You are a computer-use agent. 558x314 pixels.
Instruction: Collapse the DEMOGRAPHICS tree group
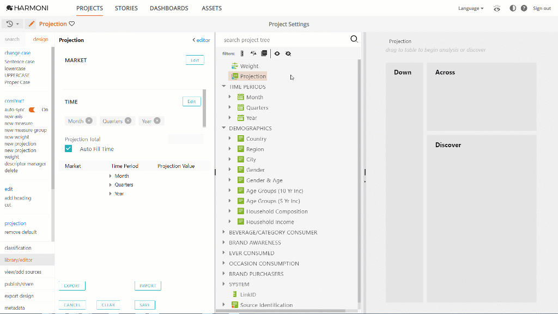click(224, 128)
